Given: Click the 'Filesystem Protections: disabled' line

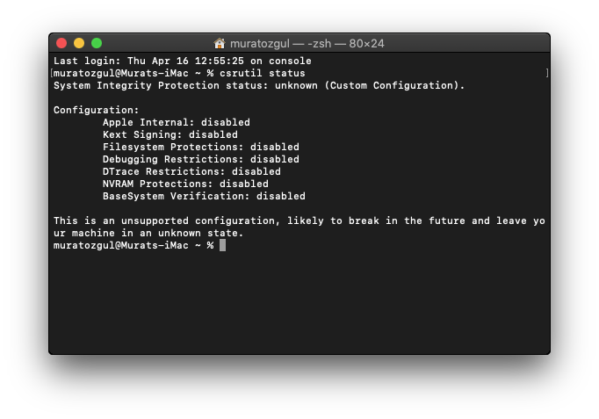Looking at the screenshot, I should click(200, 147).
